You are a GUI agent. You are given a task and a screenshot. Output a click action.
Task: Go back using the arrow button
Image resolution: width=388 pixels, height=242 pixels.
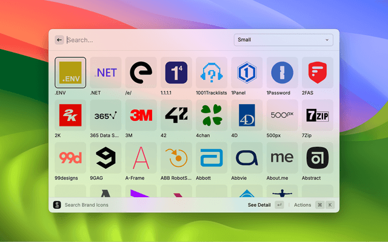[59, 40]
